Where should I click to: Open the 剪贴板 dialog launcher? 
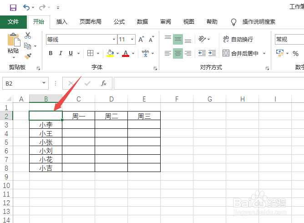pyautogui.click(x=38, y=68)
